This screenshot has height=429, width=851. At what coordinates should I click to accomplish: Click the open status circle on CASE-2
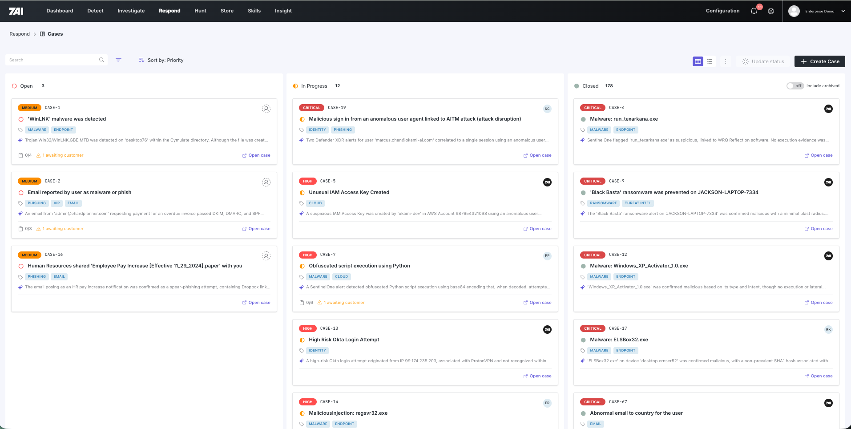[x=21, y=193]
